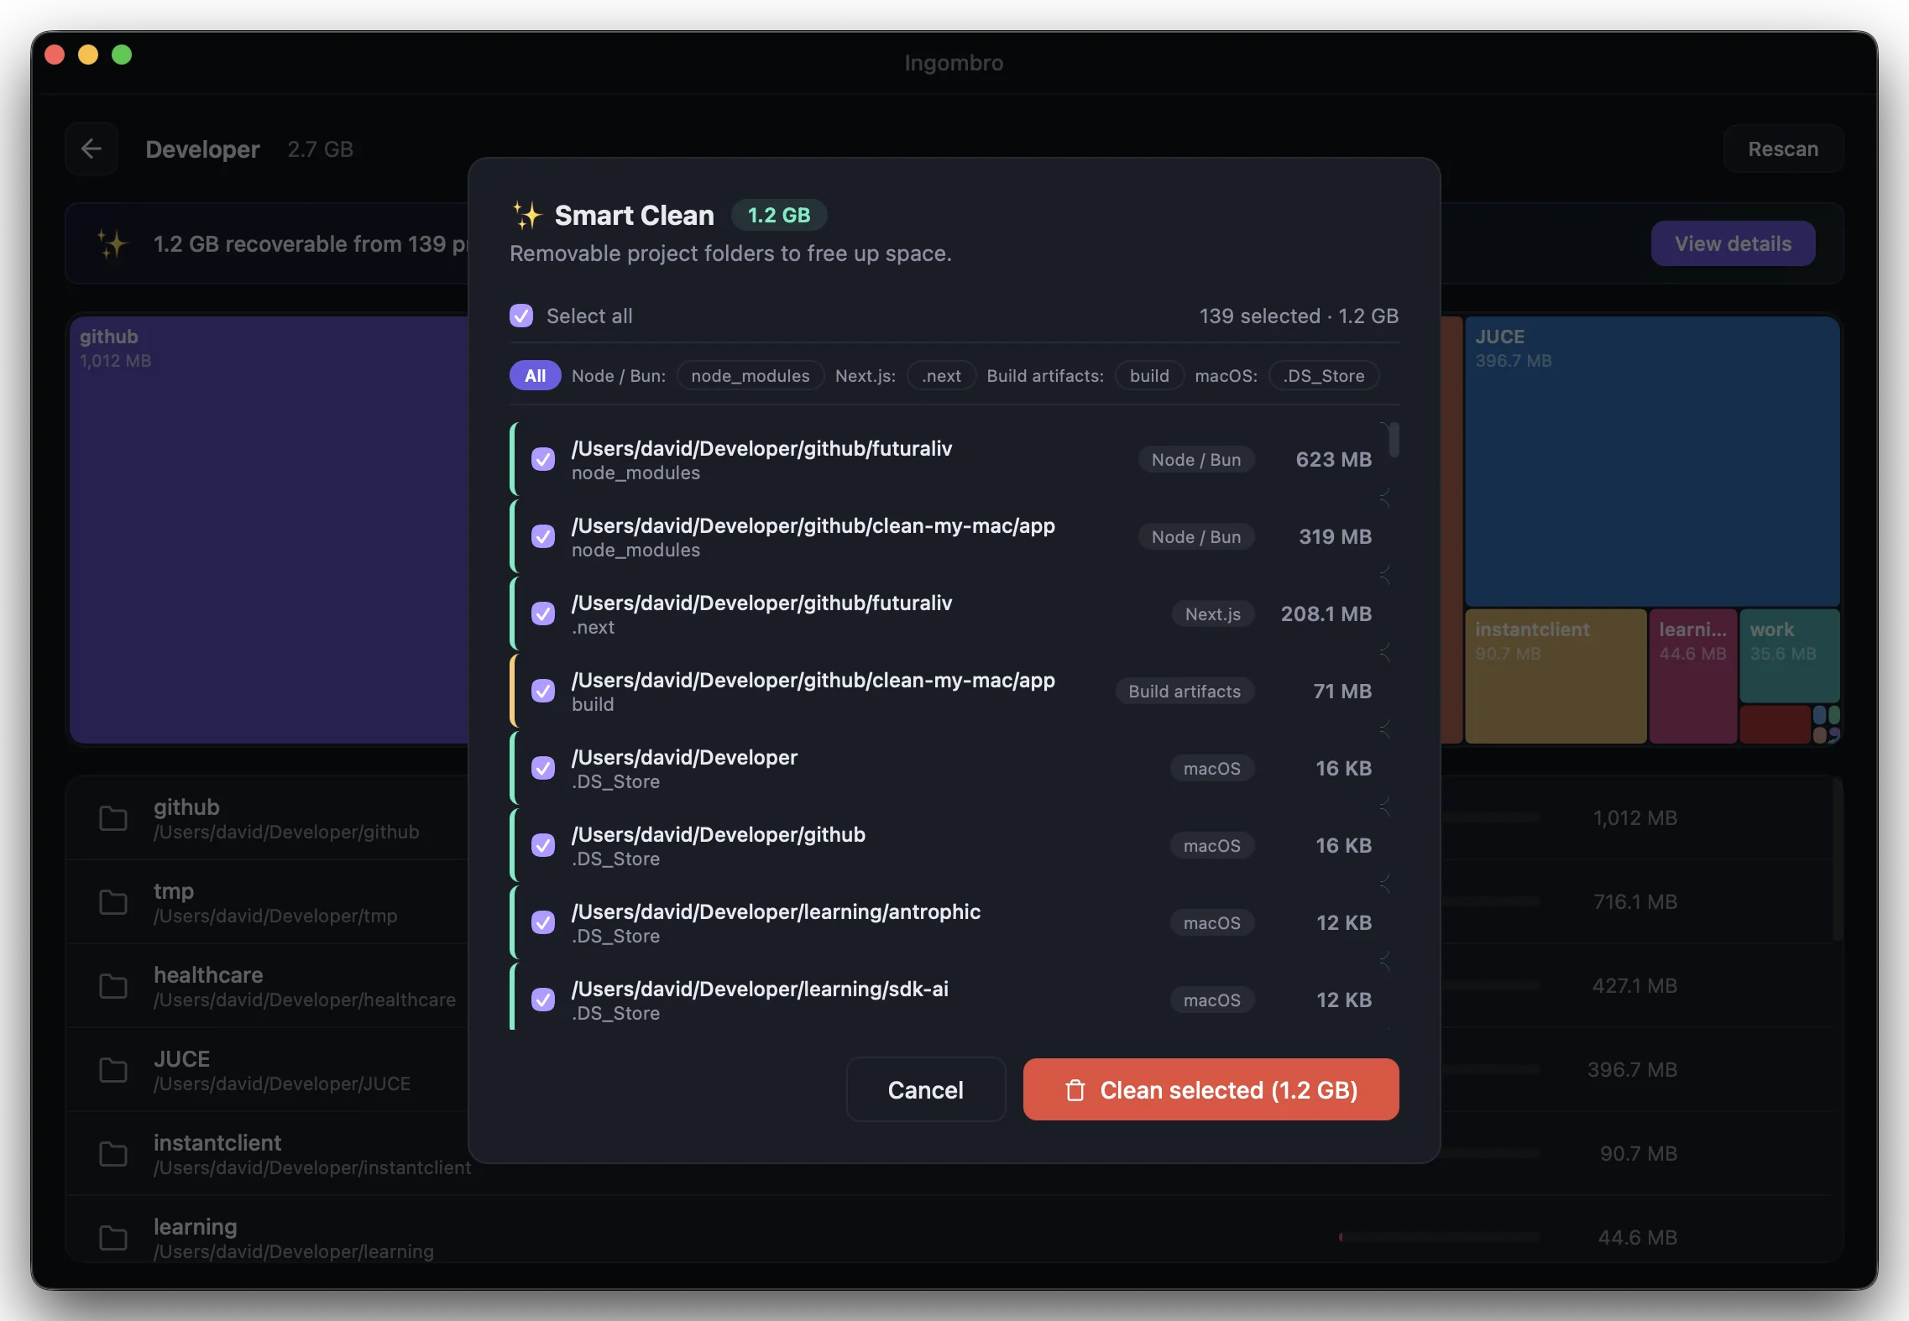Uncheck clean-my-mac/app build 71 MB item
The width and height of the screenshot is (1909, 1321).
pos(543,691)
